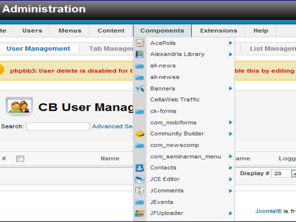The image size is (296, 222).
Task: Click the JFUploader icon
Action: [140, 213]
